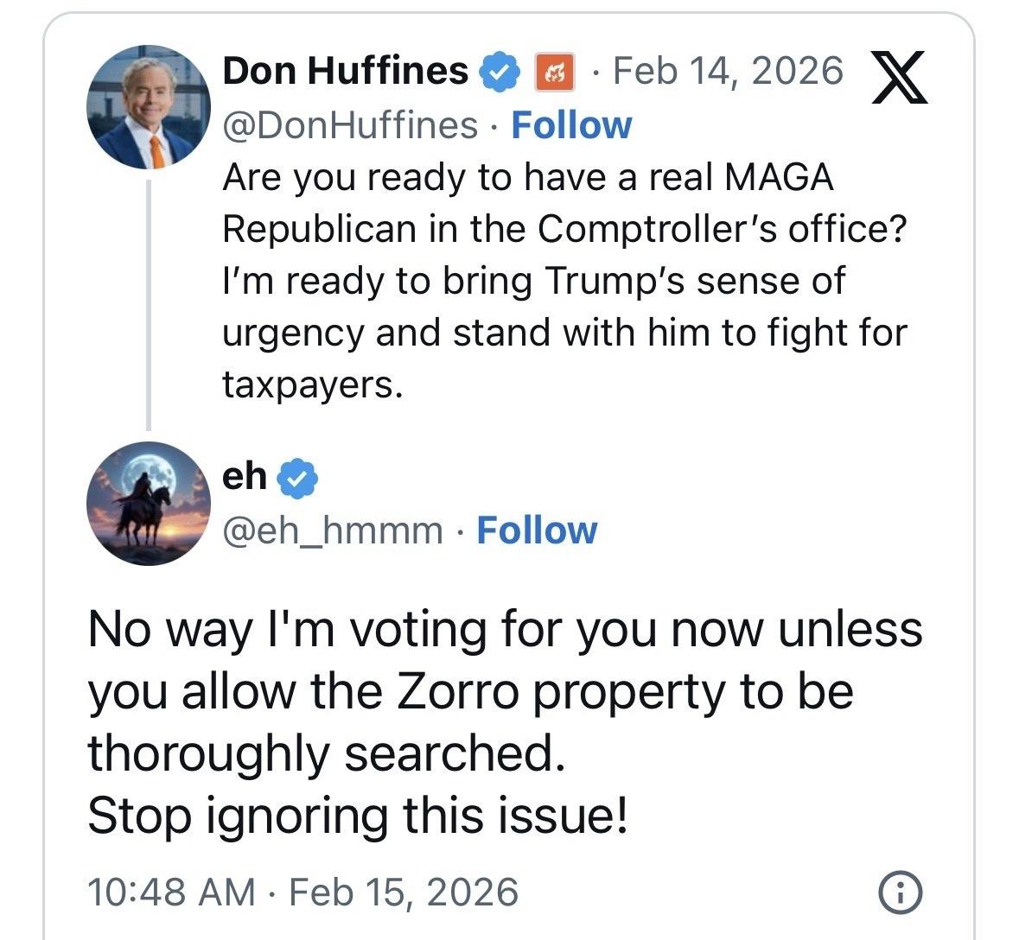Click the orange affiliation badge beside Don Huffines

point(554,72)
